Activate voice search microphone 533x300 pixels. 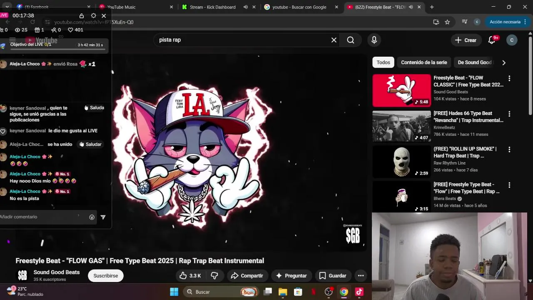tap(374, 40)
